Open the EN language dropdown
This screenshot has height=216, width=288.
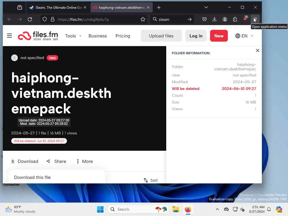[x=244, y=36]
